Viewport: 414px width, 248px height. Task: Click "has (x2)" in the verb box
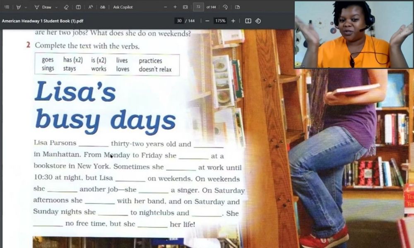pyautogui.click(x=73, y=60)
